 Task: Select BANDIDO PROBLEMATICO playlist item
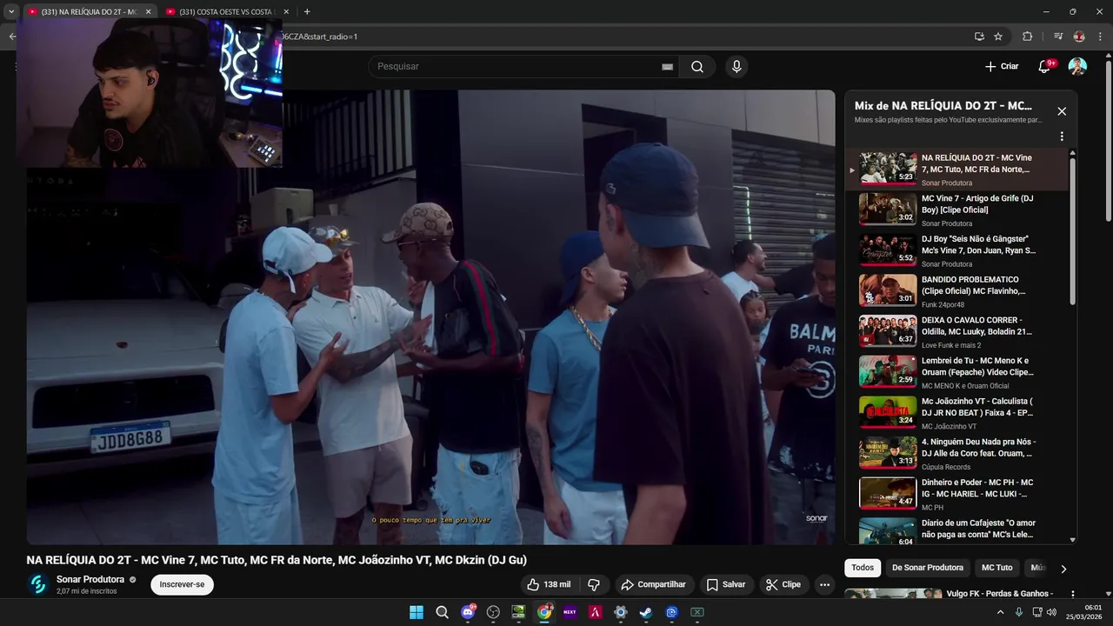point(956,291)
